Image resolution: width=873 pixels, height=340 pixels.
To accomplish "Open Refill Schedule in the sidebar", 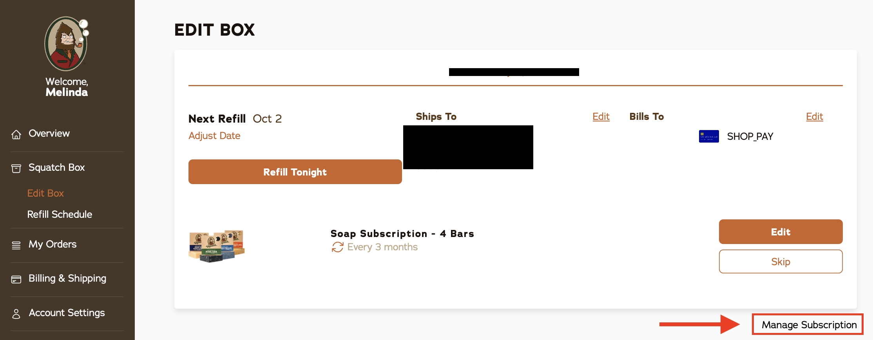I will tap(60, 214).
